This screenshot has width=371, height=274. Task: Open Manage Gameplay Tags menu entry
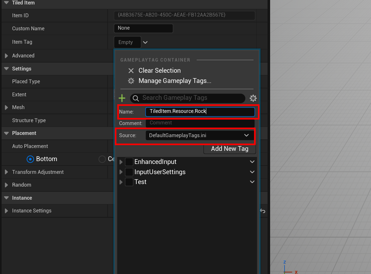tap(175, 81)
